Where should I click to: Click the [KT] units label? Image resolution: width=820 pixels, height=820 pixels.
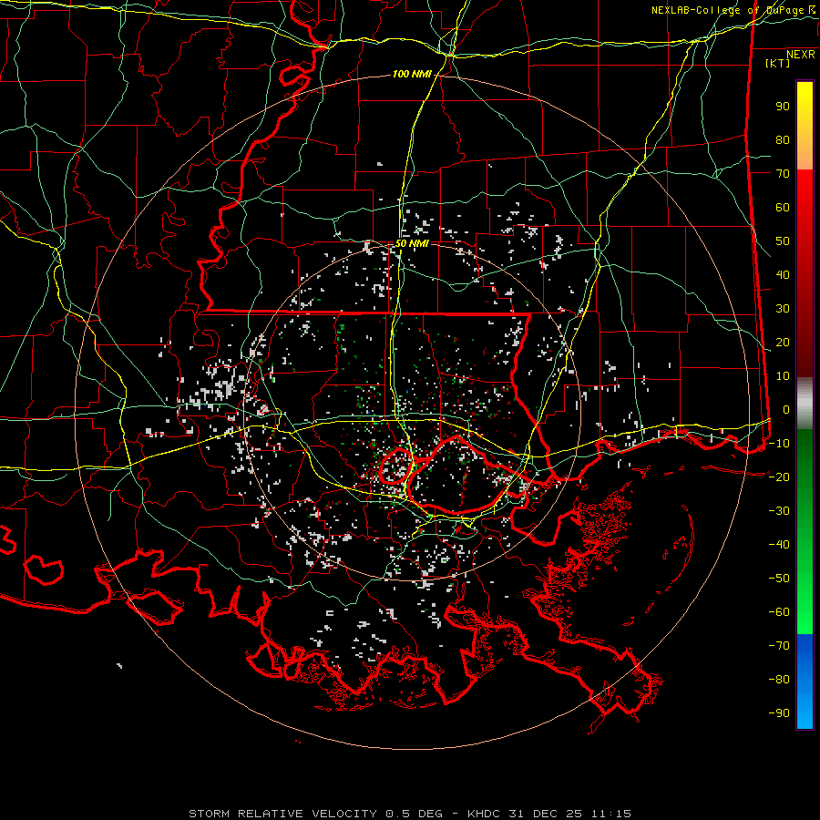[778, 63]
